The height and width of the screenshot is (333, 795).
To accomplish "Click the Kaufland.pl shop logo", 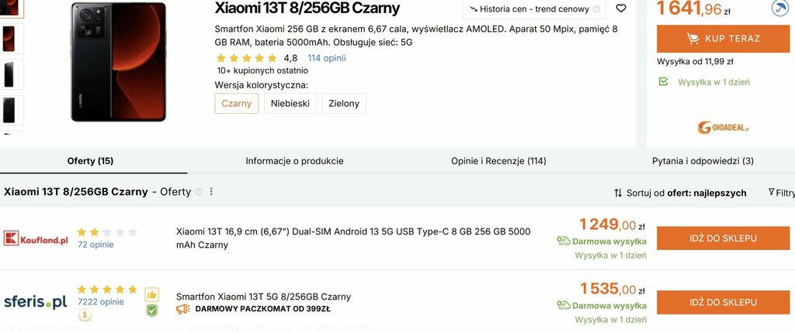I will click(x=36, y=238).
